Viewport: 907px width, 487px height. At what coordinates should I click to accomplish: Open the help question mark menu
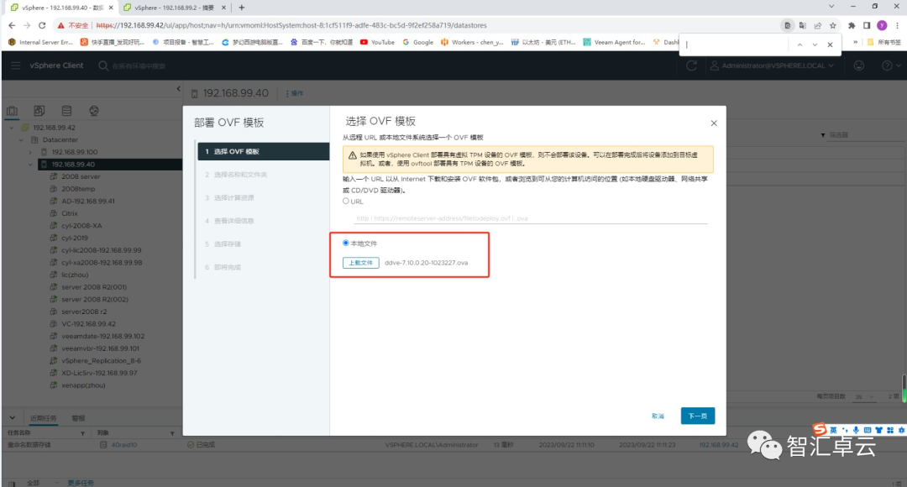[890, 65]
